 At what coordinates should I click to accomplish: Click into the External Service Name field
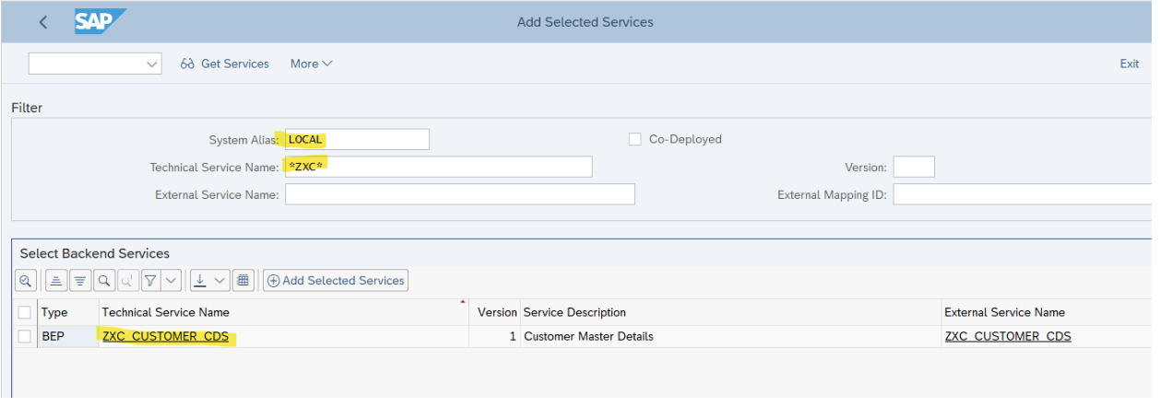pyautogui.click(x=459, y=194)
